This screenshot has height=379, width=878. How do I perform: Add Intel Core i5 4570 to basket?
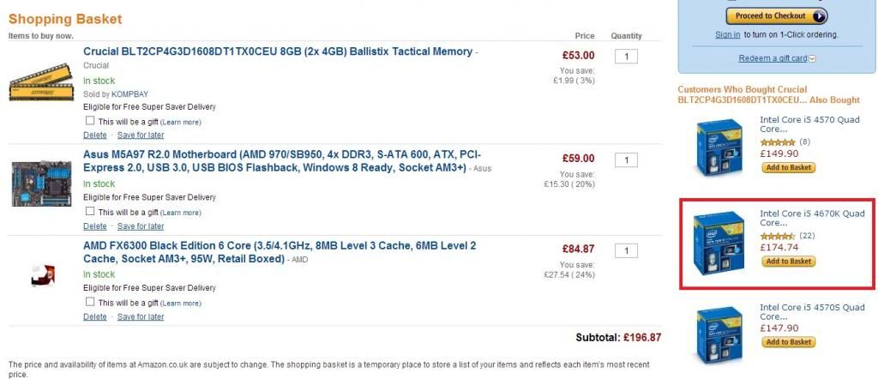pyautogui.click(x=788, y=168)
